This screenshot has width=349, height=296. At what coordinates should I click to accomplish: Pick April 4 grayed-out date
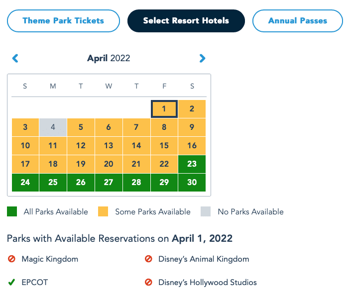53,127
